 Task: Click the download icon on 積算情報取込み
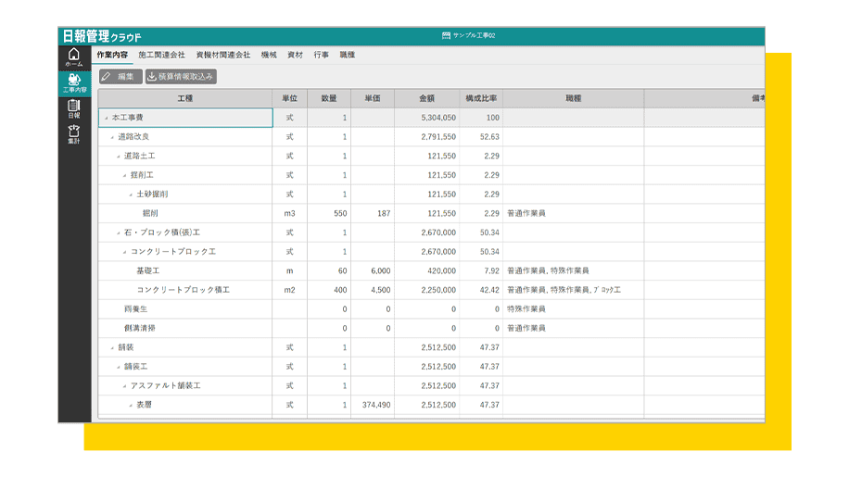click(153, 77)
